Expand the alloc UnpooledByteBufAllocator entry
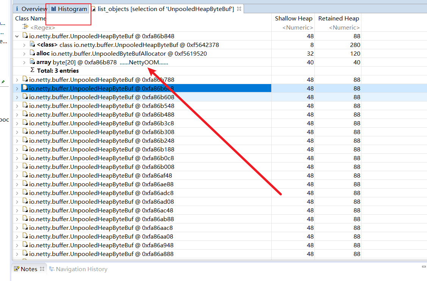The height and width of the screenshot is (281, 427). point(25,54)
